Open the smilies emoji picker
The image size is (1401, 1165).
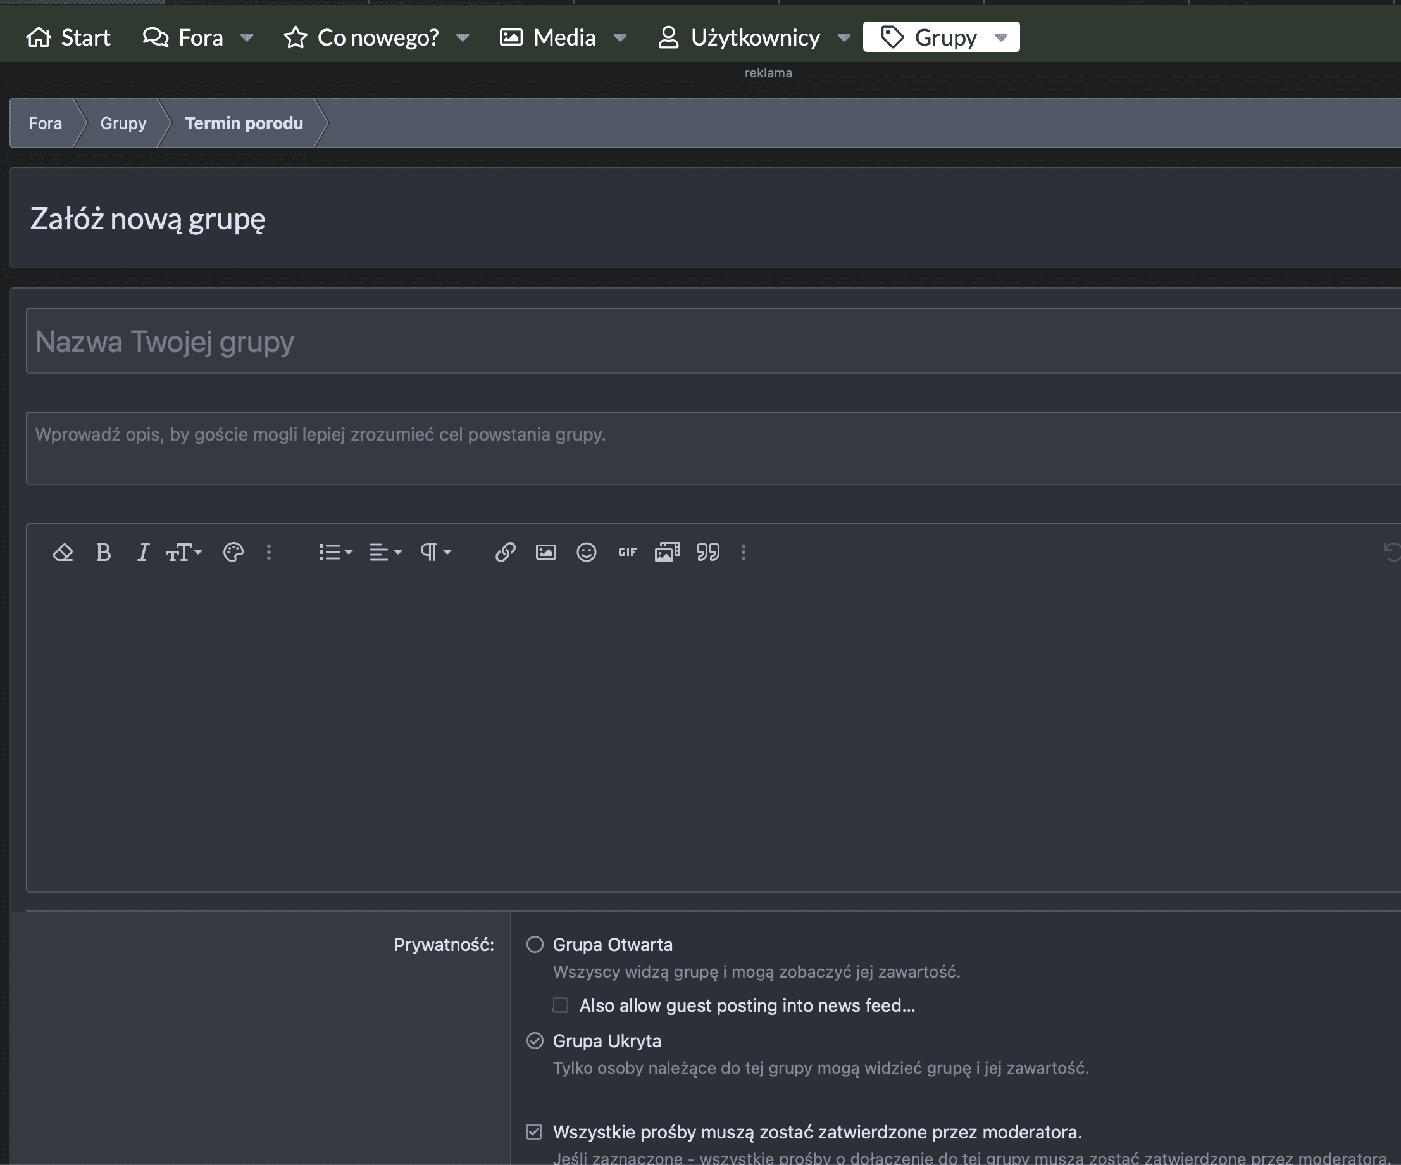click(587, 553)
